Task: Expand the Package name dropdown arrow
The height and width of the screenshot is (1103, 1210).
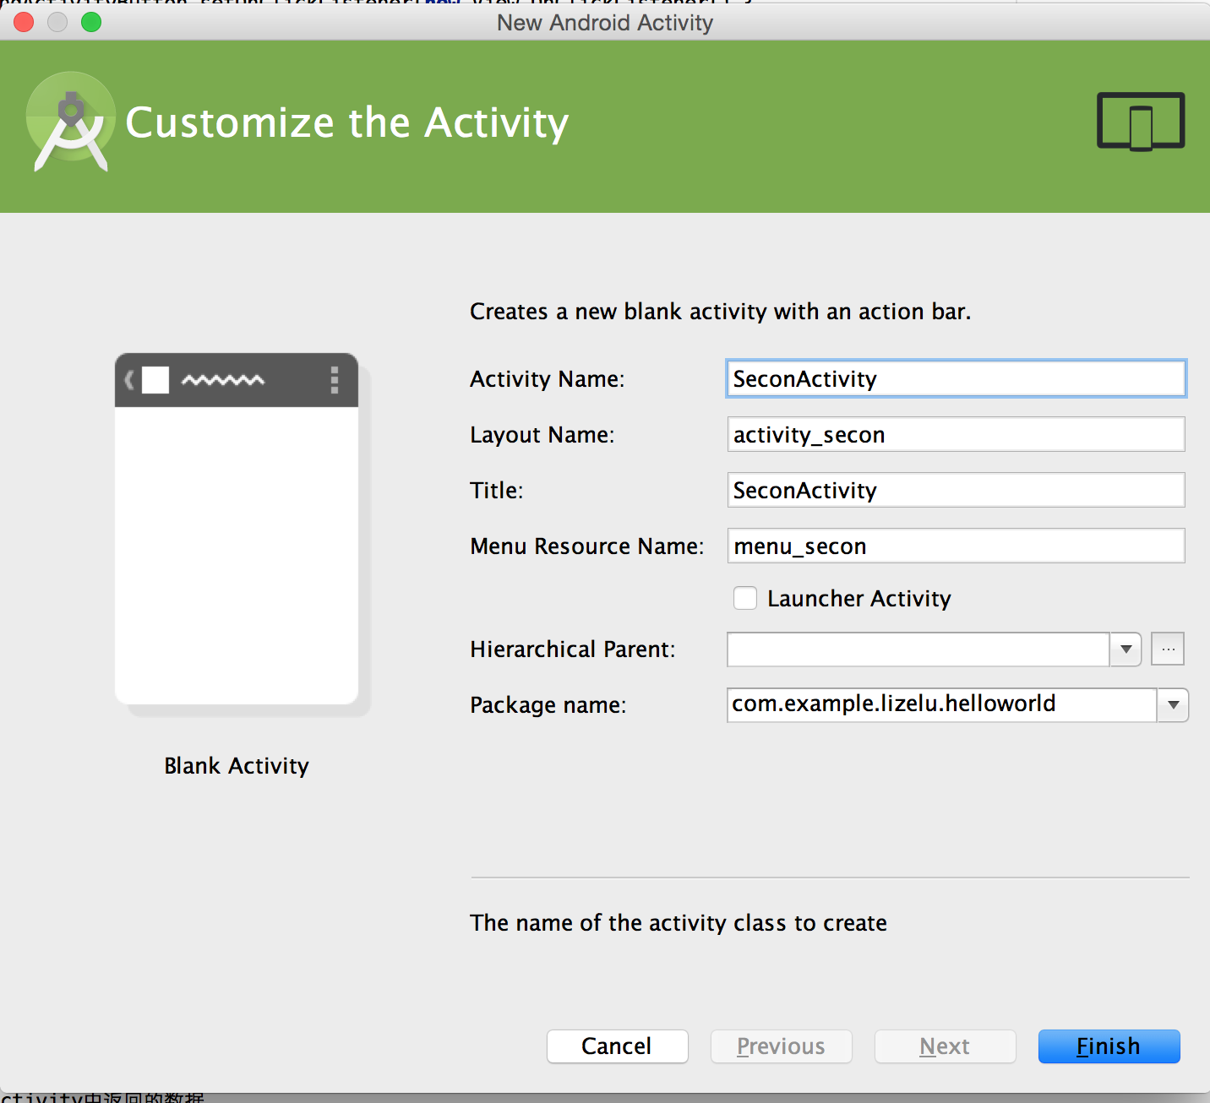Action: point(1173,705)
